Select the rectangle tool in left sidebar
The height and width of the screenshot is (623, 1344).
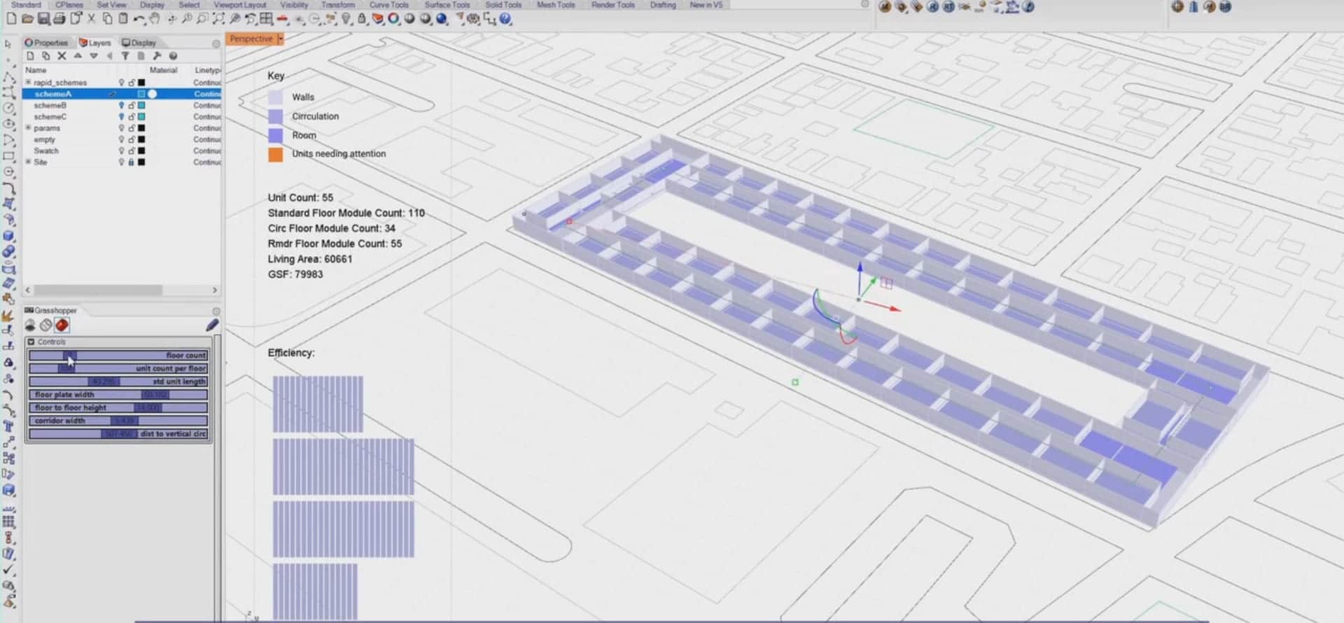coord(8,156)
